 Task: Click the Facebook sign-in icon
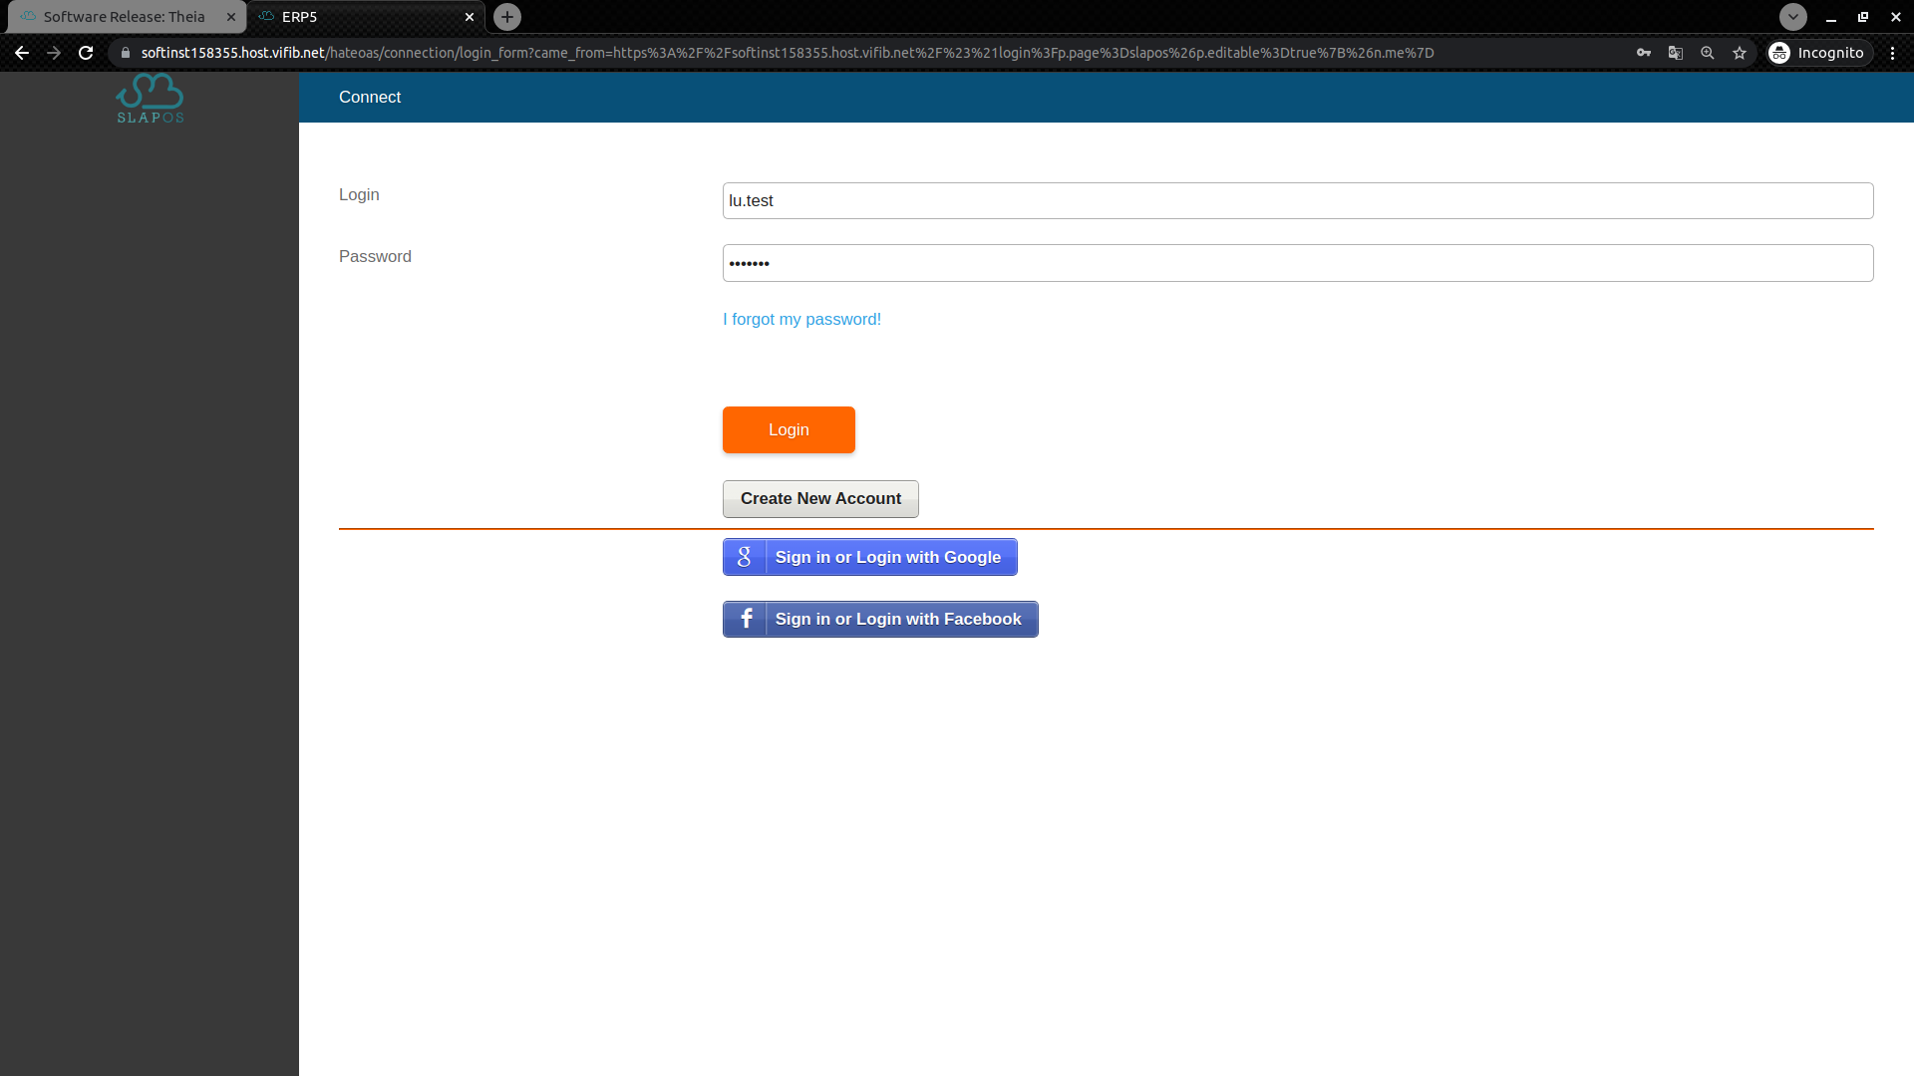point(744,619)
